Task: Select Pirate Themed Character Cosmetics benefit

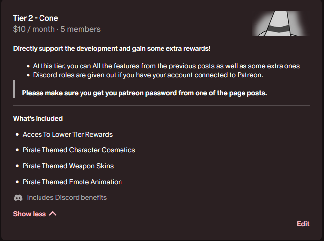Action: (x=79, y=150)
